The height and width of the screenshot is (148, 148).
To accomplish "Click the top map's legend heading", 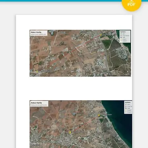I will (123, 32).
